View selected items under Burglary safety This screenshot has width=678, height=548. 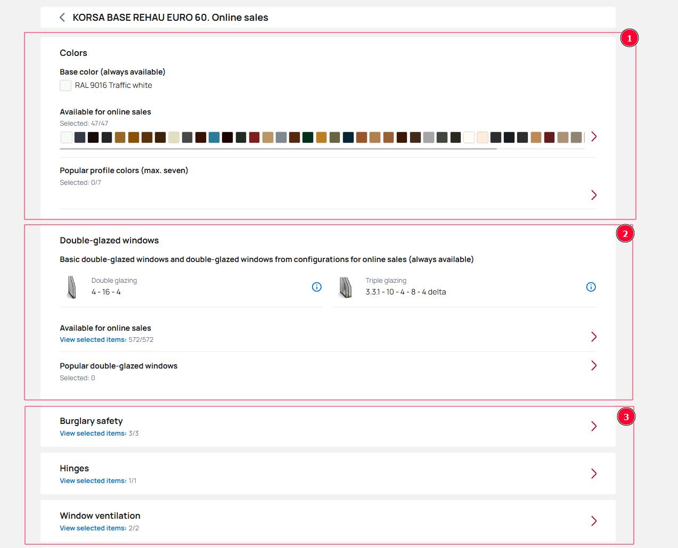pyautogui.click(x=93, y=434)
